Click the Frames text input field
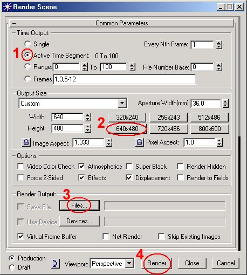Viewport: 247px width, 275px height. click(125, 79)
